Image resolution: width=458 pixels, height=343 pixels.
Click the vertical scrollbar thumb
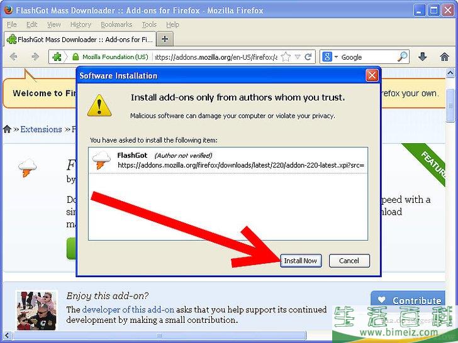(x=450, y=106)
